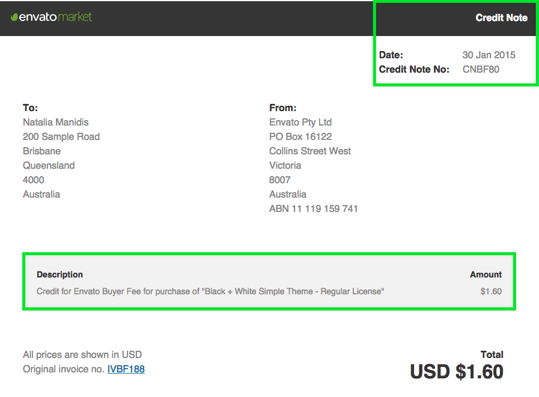Click the Envato Market leaf logo icon
539x397 pixels.
[x=14, y=17]
